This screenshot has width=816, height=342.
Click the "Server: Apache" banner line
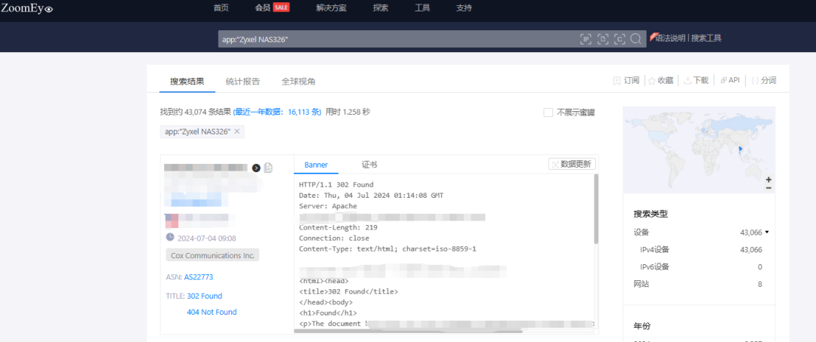click(328, 206)
